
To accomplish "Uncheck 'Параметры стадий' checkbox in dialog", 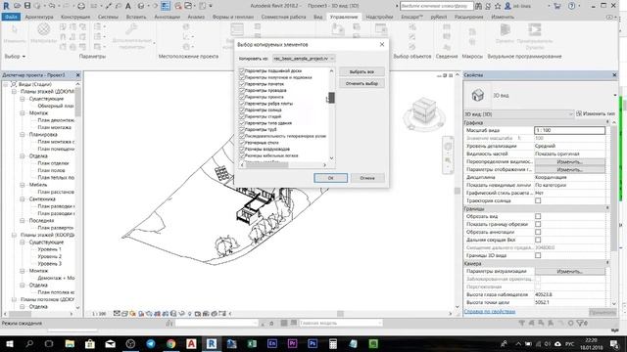I will [242, 116].
